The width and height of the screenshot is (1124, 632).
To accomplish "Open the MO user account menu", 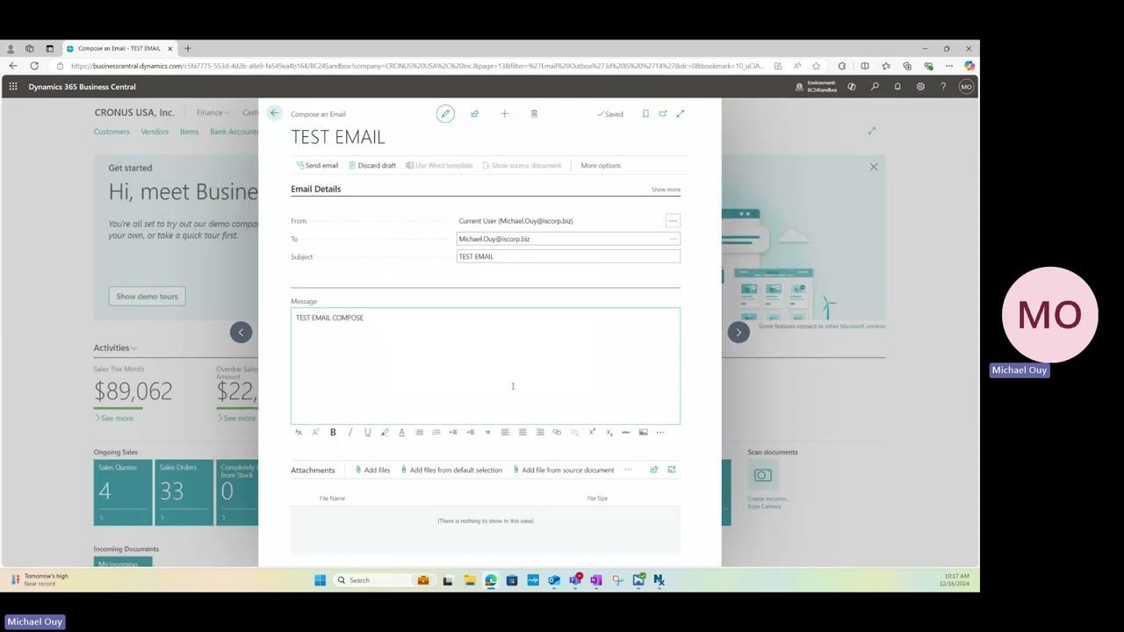I will coord(966,86).
